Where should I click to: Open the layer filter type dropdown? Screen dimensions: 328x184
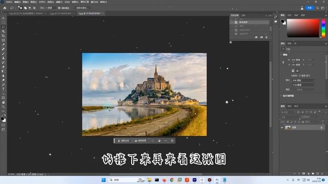tap(288, 112)
